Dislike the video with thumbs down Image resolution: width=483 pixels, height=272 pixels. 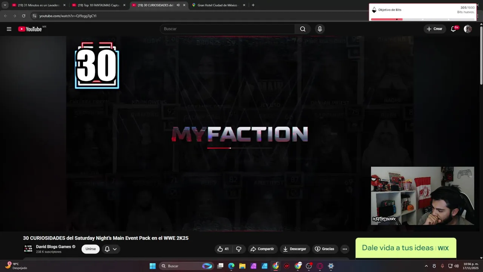coord(238,249)
